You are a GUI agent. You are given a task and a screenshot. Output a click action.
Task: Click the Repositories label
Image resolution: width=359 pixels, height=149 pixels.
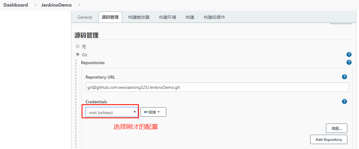(93, 63)
